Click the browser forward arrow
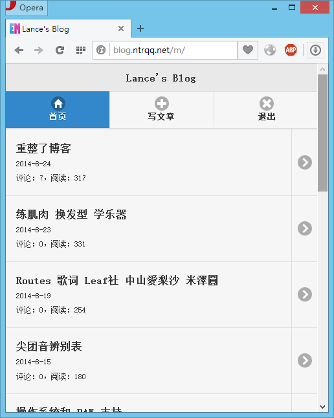 pyautogui.click(x=39, y=50)
